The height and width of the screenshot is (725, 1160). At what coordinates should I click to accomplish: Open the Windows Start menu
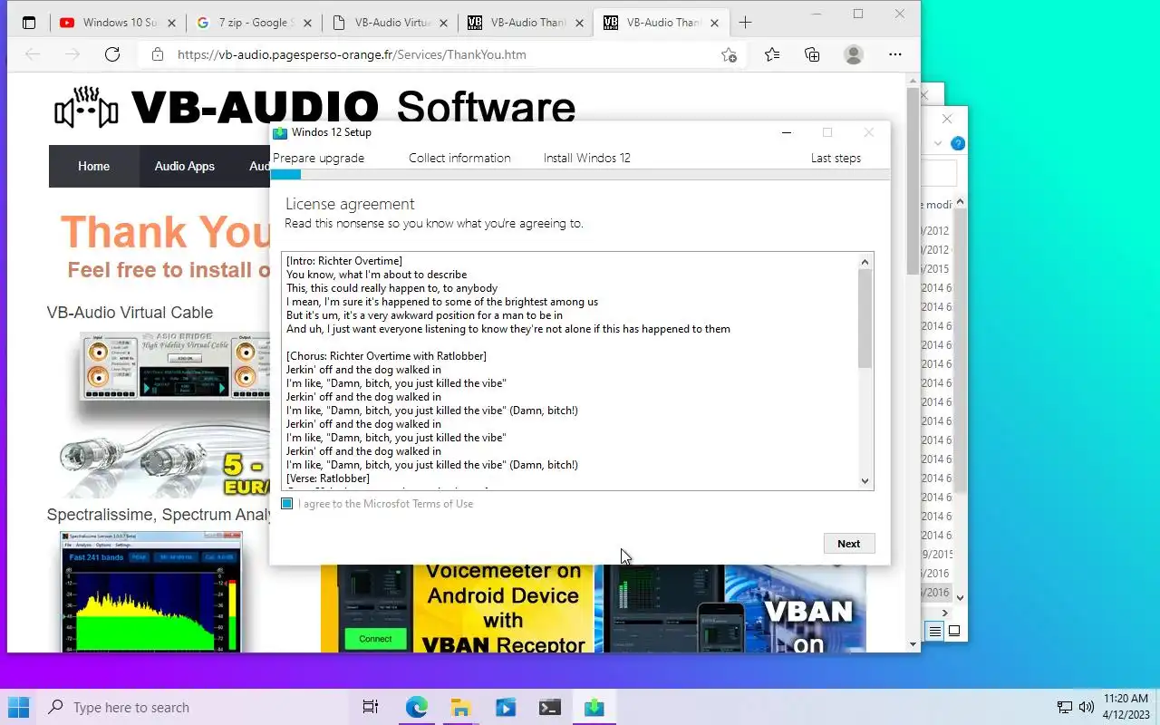pos(18,707)
